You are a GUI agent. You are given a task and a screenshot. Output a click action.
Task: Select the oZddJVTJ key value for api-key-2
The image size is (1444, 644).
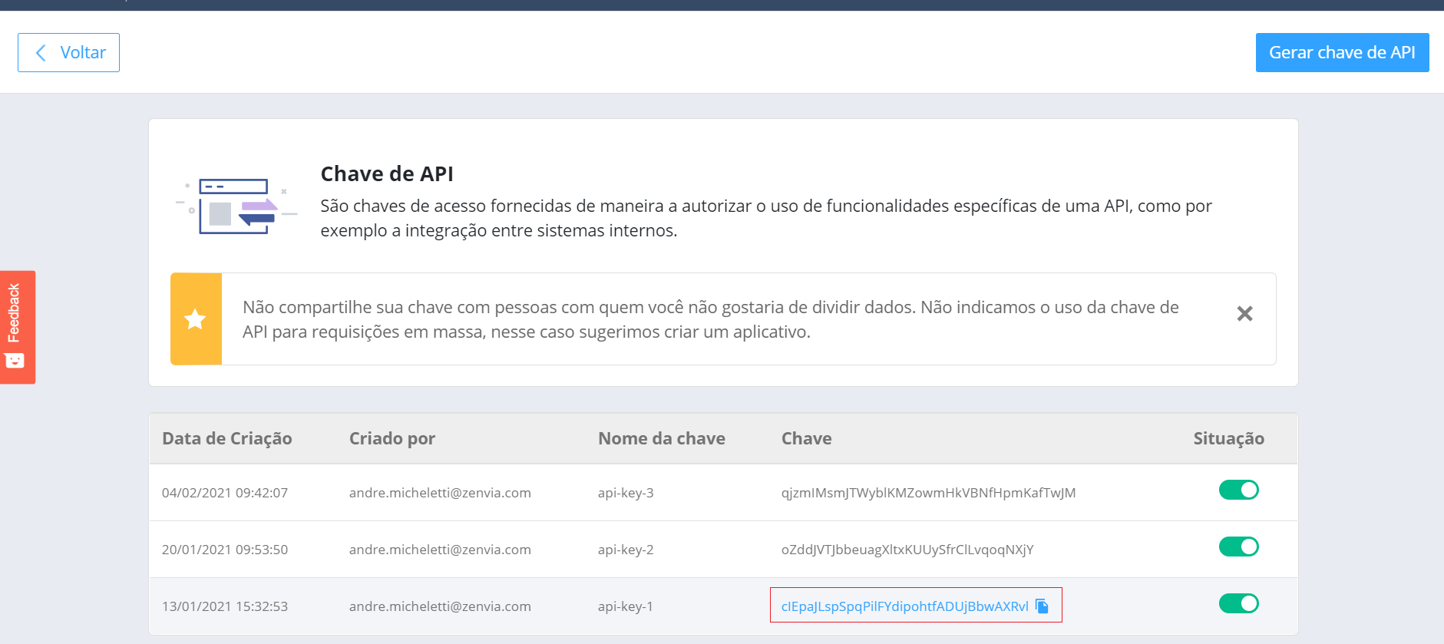pyautogui.click(x=907, y=550)
